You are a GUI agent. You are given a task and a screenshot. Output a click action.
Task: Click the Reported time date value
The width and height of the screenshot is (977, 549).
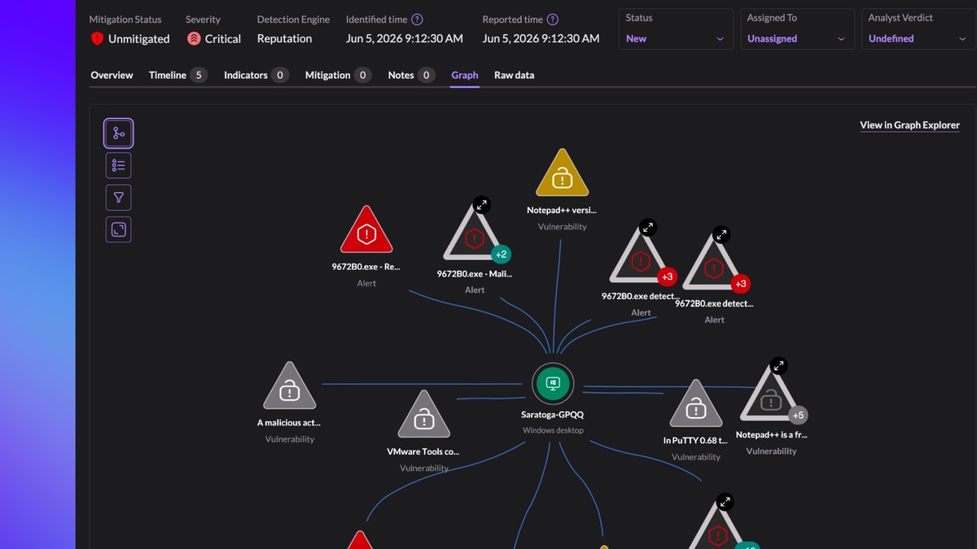[x=541, y=38]
